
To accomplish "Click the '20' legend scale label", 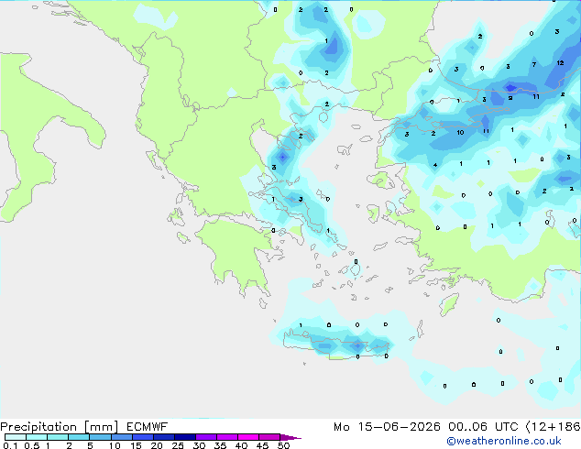I will [157, 445].
